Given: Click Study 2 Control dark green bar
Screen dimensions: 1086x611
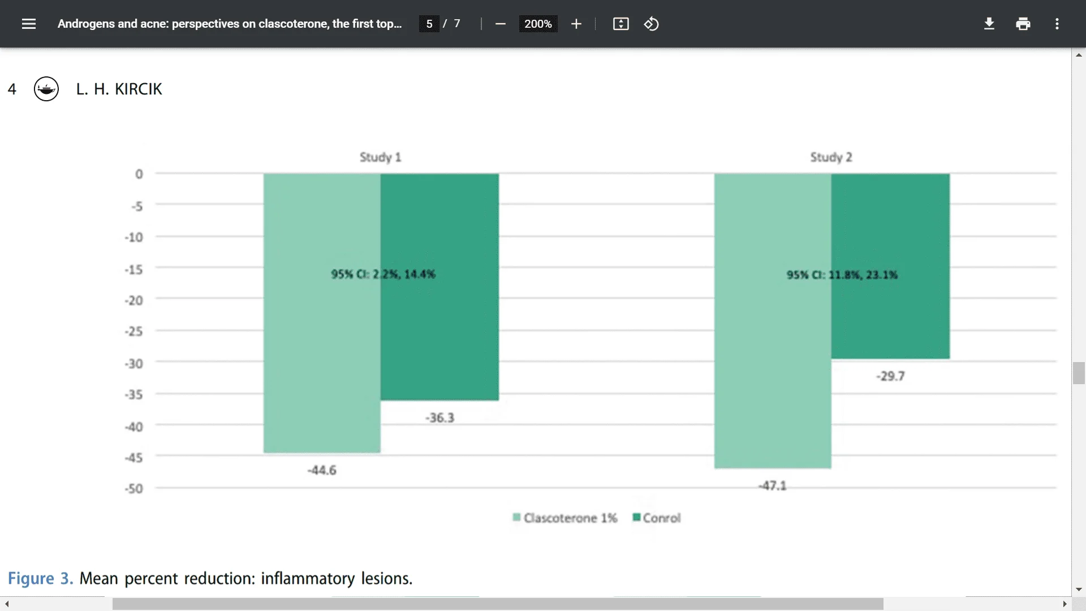Looking at the screenshot, I should tap(890, 266).
